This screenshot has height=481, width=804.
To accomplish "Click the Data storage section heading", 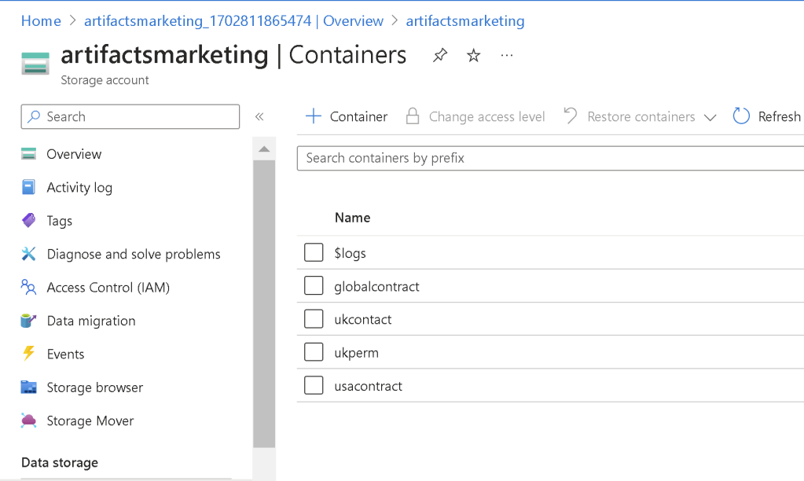I will tap(60, 463).
